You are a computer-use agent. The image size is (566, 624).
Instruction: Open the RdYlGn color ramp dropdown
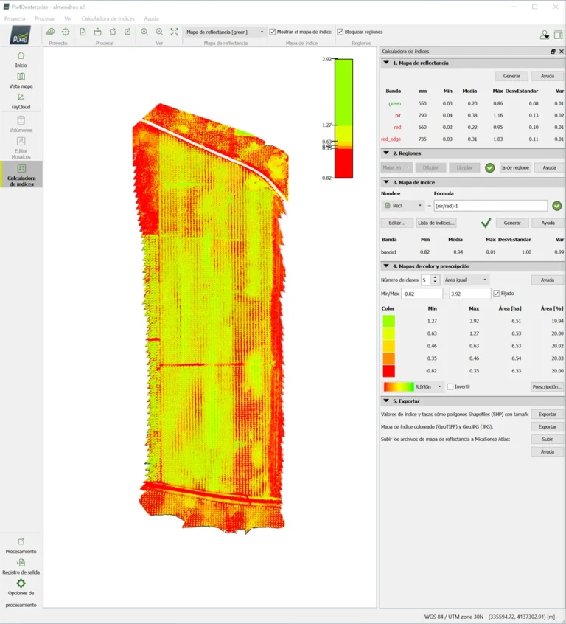coord(413,386)
